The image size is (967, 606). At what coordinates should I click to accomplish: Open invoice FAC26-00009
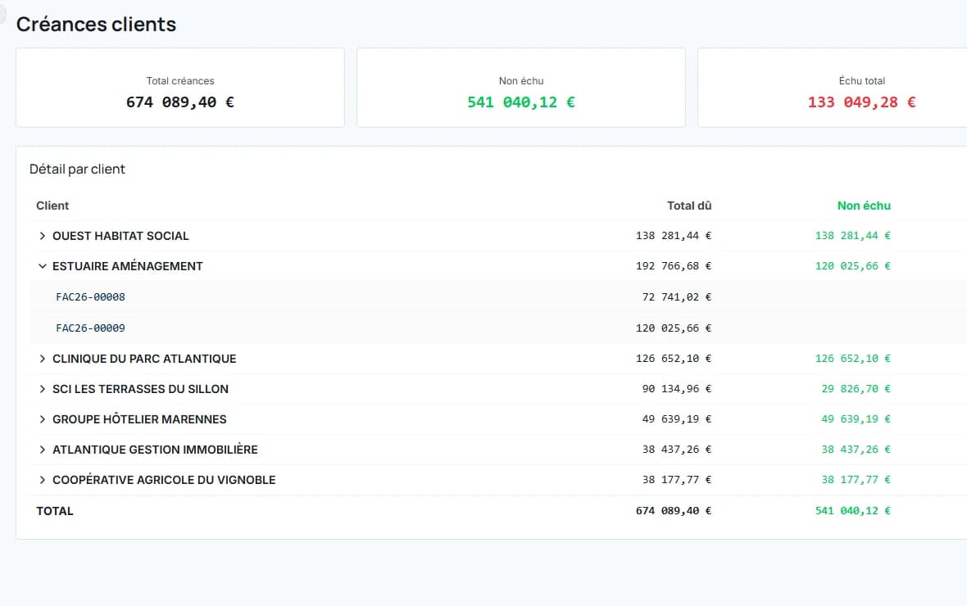click(90, 328)
